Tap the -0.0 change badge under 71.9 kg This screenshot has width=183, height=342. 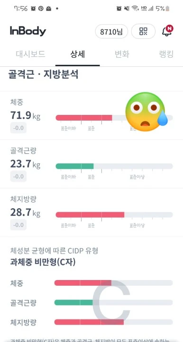[18, 128]
